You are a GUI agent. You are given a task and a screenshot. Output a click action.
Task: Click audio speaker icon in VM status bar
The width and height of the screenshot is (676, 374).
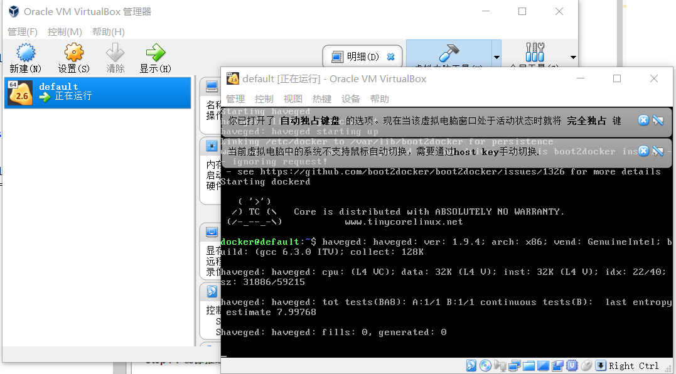pyautogui.click(x=500, y=366)
